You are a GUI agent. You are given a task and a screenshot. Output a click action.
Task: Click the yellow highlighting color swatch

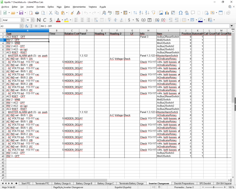(66, 20)
